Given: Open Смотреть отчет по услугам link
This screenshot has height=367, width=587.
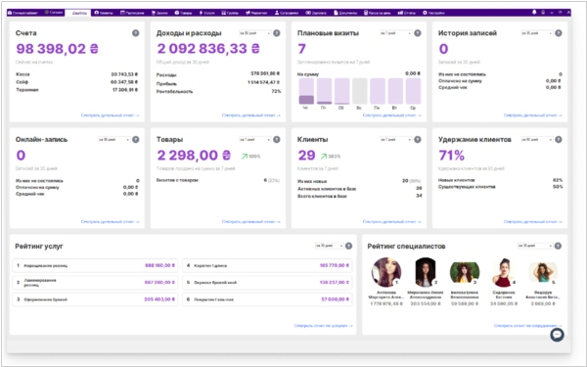Looking at the screenshot, I should 324,326.
